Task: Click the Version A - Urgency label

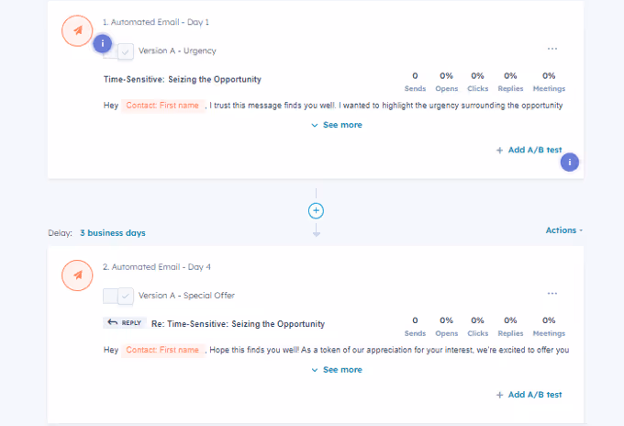Action: tap(177, 51)
